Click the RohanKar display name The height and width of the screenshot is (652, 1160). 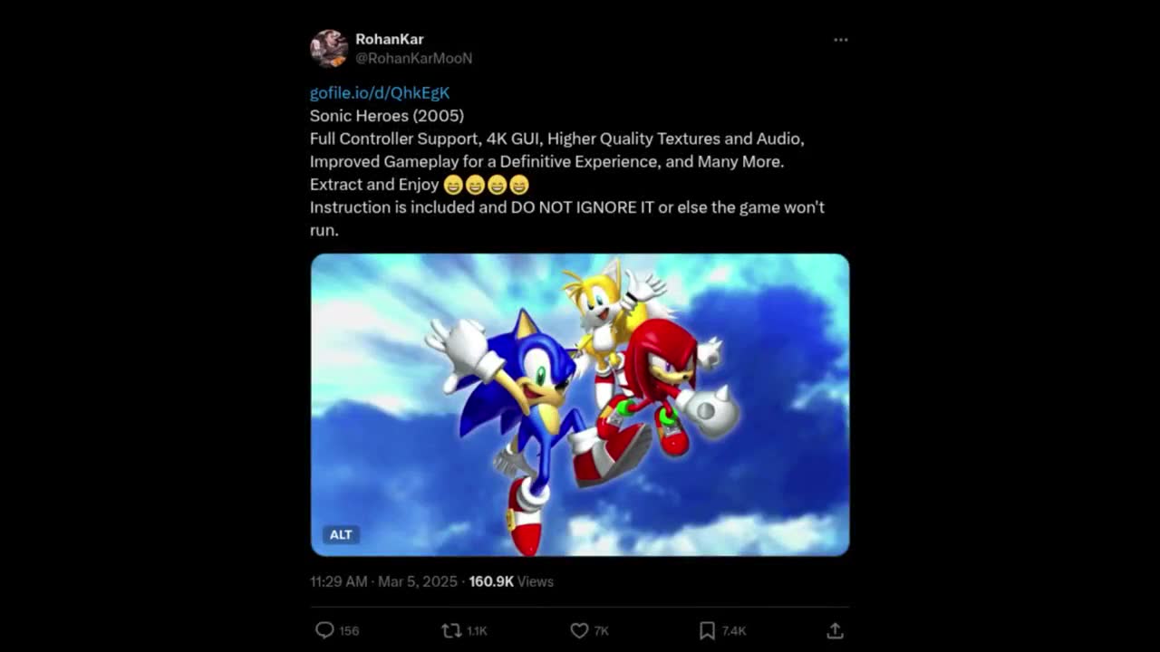(390, 39)
